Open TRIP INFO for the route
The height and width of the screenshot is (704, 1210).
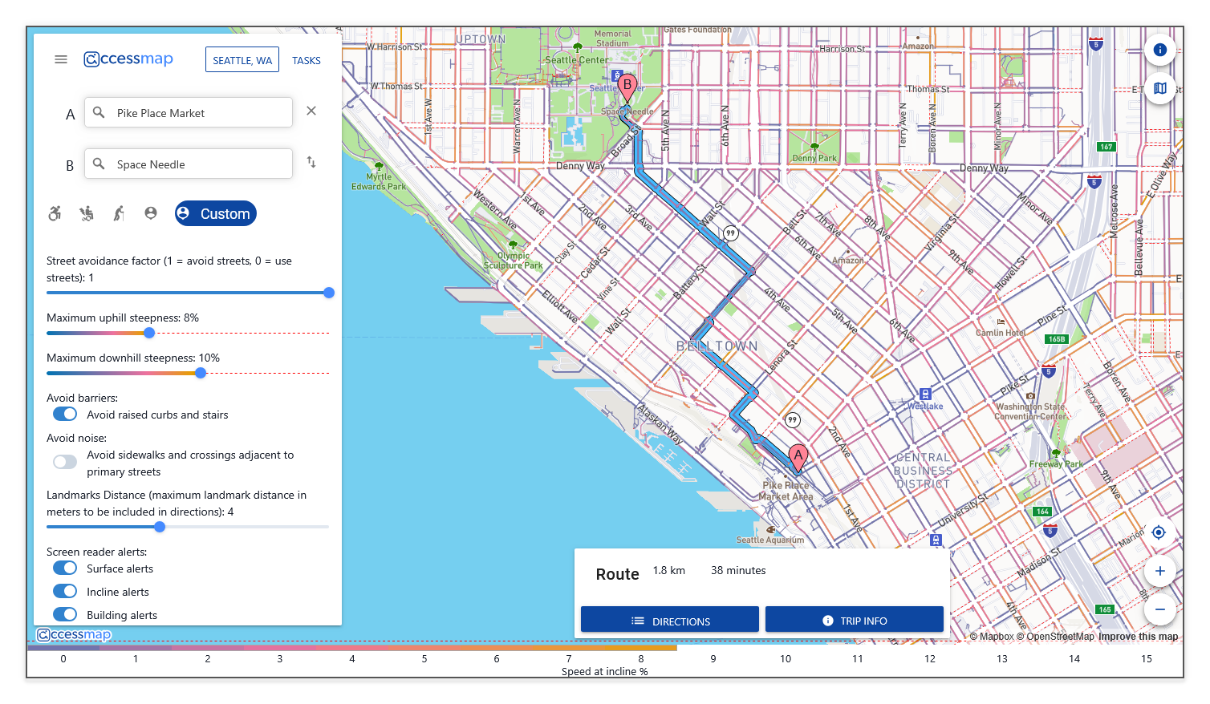pyautogui.click(x=854, y=619)
